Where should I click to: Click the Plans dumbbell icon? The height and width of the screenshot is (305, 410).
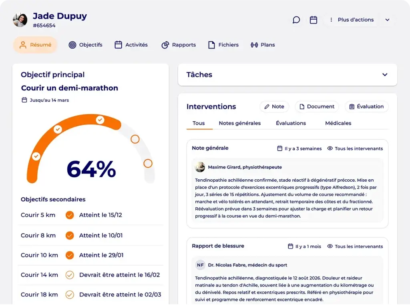tap(254, 45)
